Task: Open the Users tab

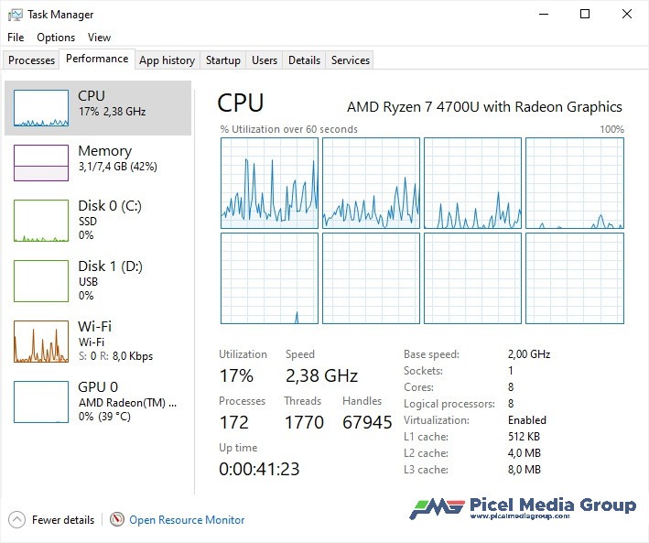Action: 265,60
